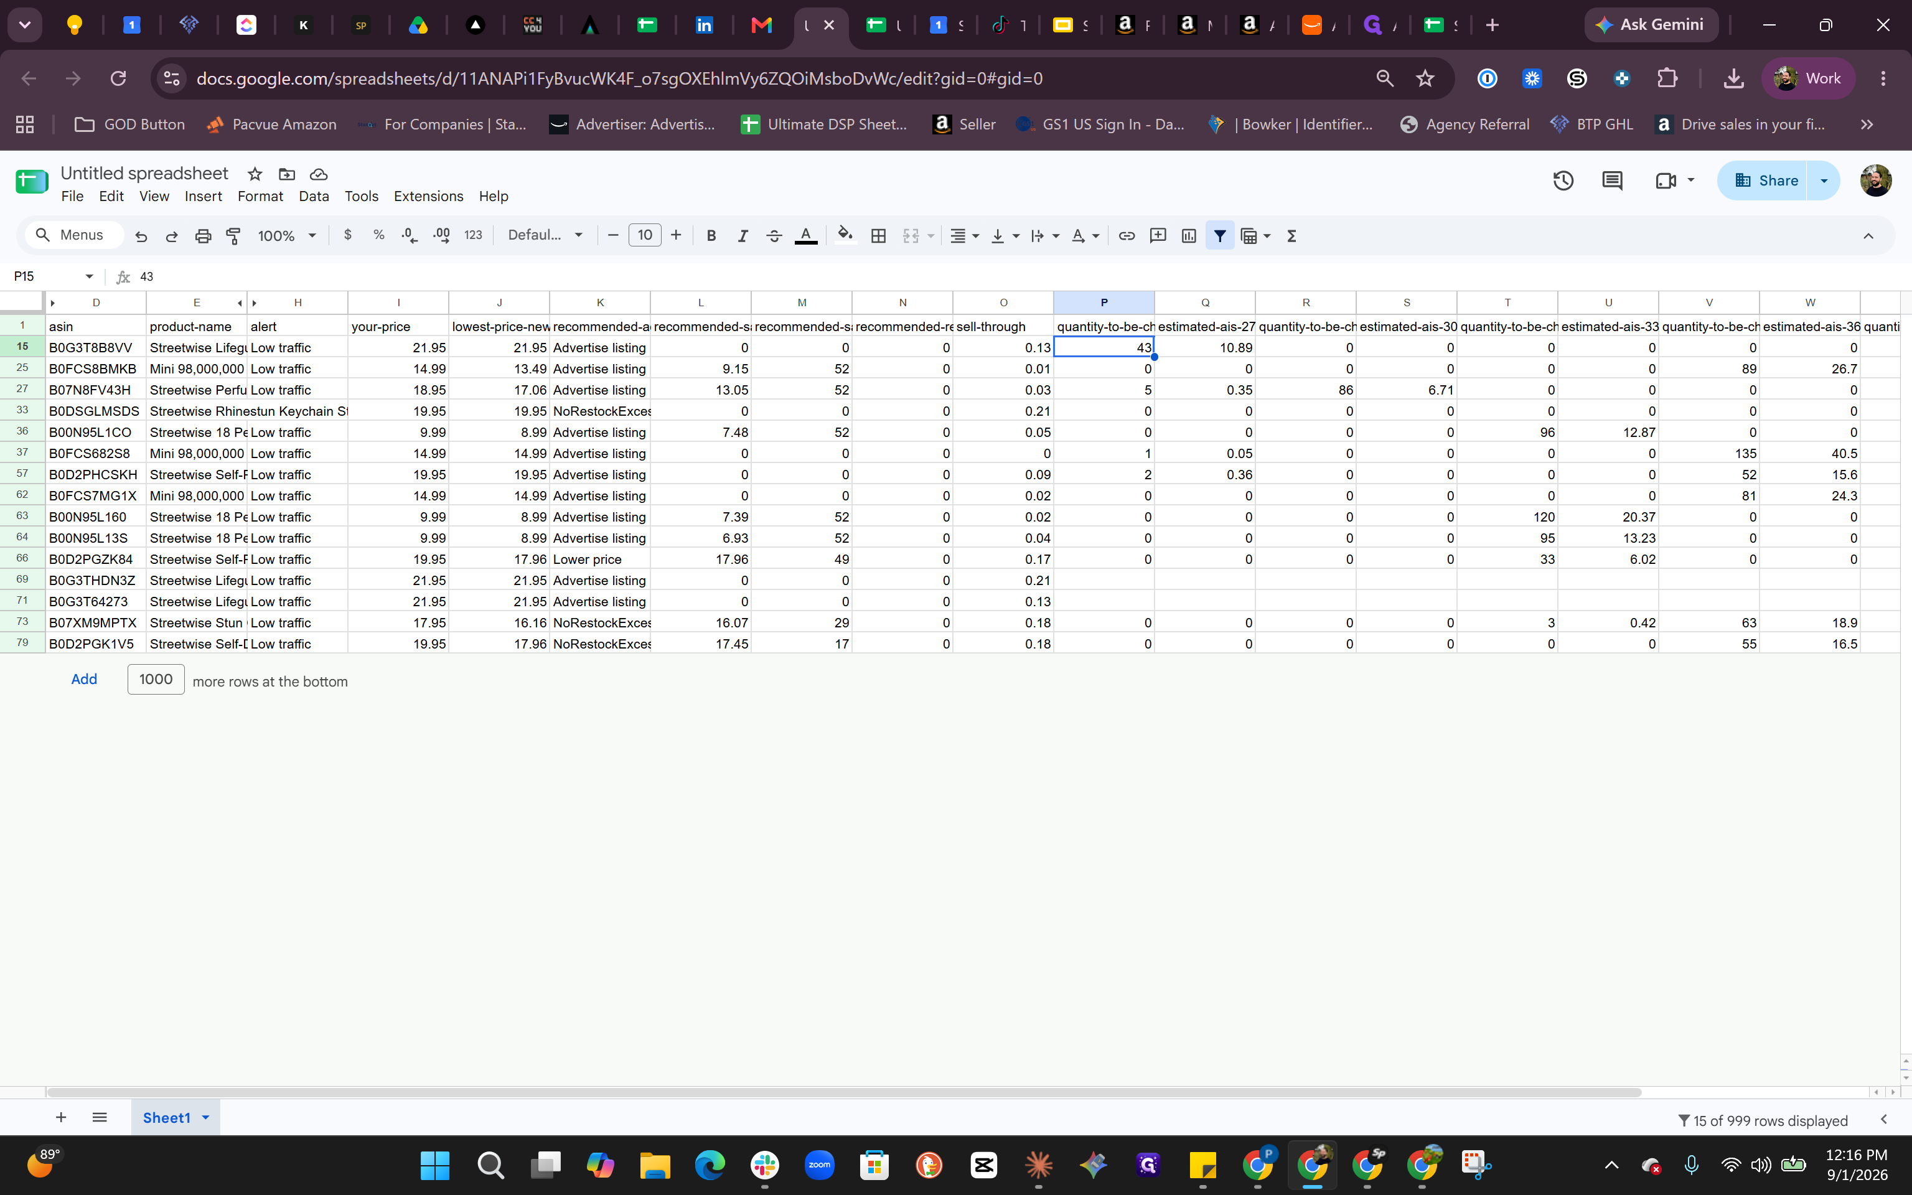1912x1195 pixels.
Task: Add a comment icon in toolbar
Action: (x=1158, y=235)
